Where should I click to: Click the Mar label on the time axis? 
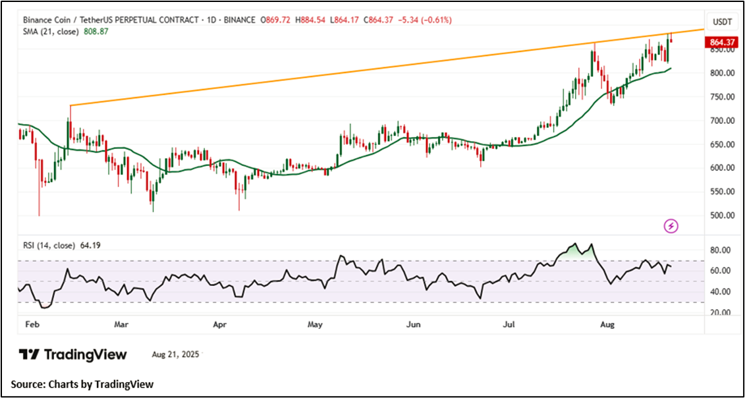[121, 326]
